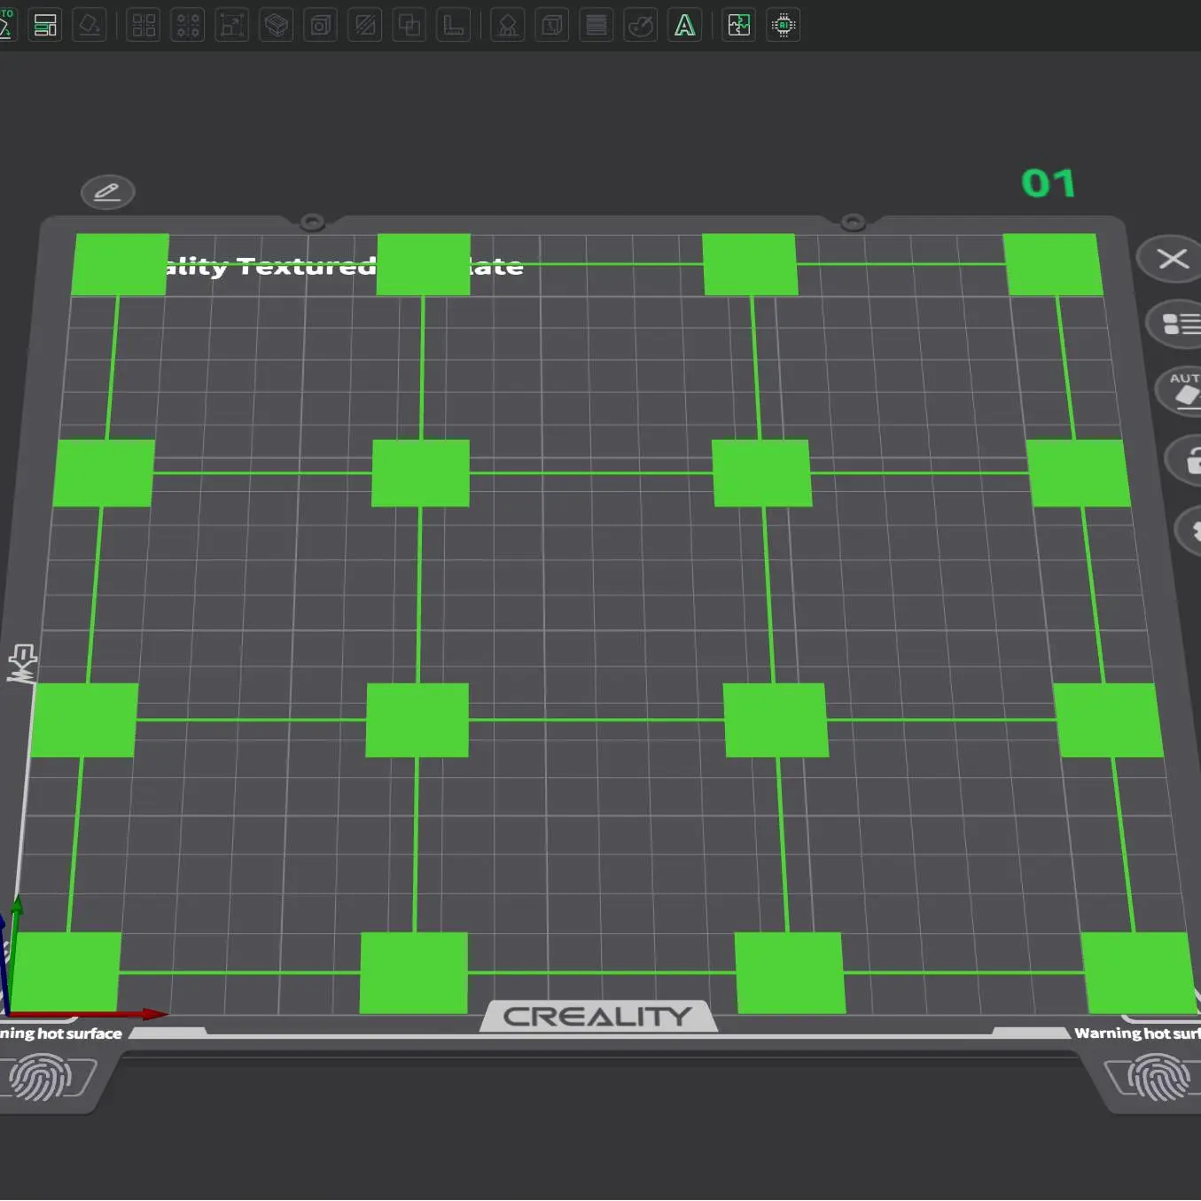
Task: Click the nozzle layer icon at plate left edge
Action: click(x=23, y=664)
